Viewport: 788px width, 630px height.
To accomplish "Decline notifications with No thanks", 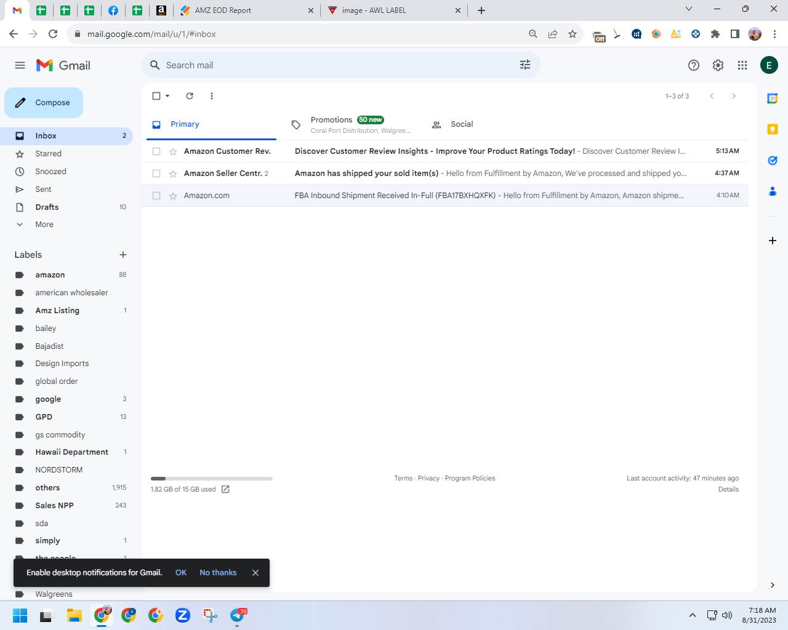I will 218,573.
